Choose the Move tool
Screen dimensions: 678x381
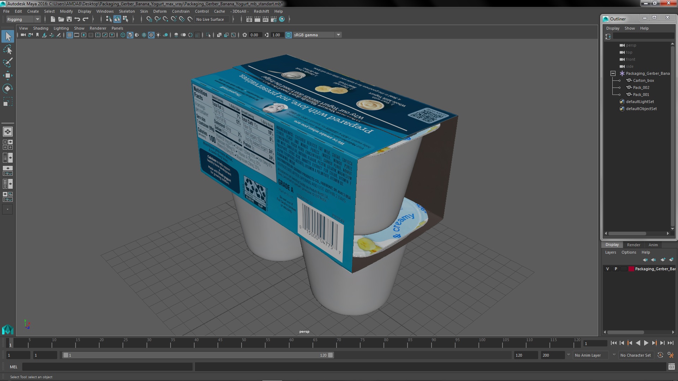8,75
